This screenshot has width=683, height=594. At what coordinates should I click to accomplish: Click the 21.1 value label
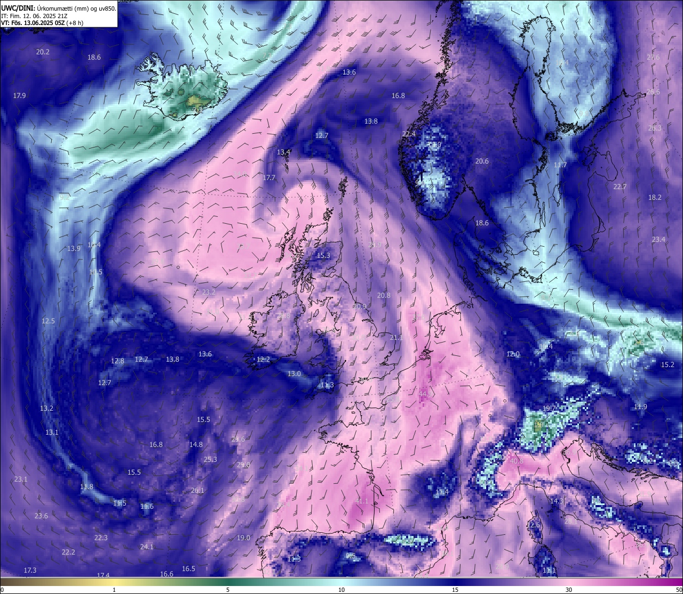(396, 337)
